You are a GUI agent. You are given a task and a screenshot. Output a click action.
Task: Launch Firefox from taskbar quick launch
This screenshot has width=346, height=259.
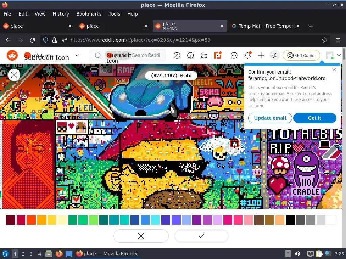59,254
